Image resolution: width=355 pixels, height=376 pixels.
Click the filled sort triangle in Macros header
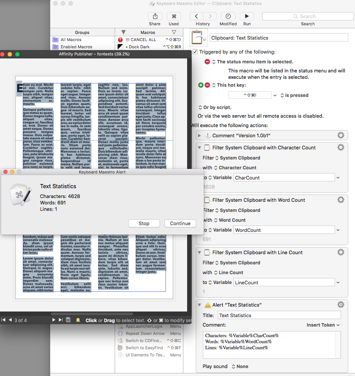click(x=123, y=32)
